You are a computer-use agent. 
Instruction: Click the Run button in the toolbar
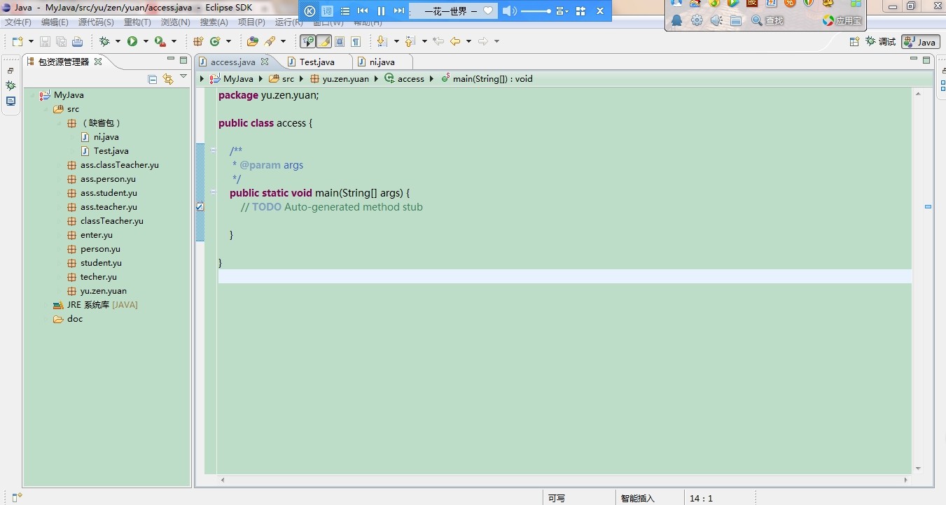click(132, 41)
